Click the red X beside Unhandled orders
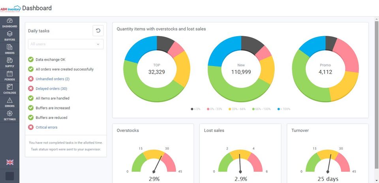The height and width of the screenshot is (183, 379). pyautogui.click(x=31, y=79)
